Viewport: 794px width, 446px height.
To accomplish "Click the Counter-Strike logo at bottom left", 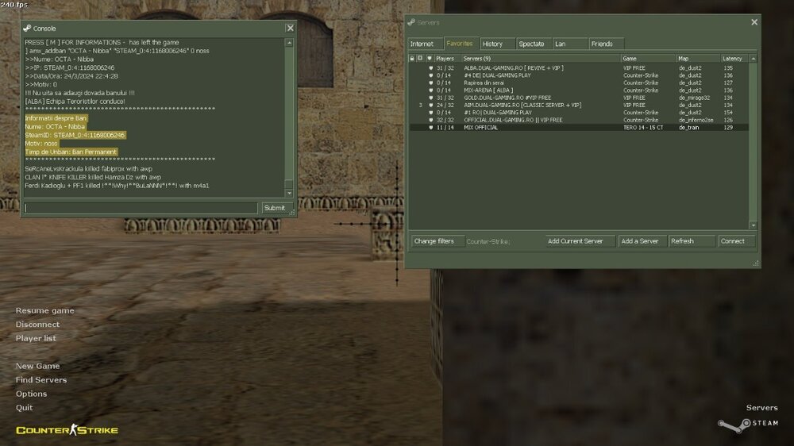I will pos(67,430).
